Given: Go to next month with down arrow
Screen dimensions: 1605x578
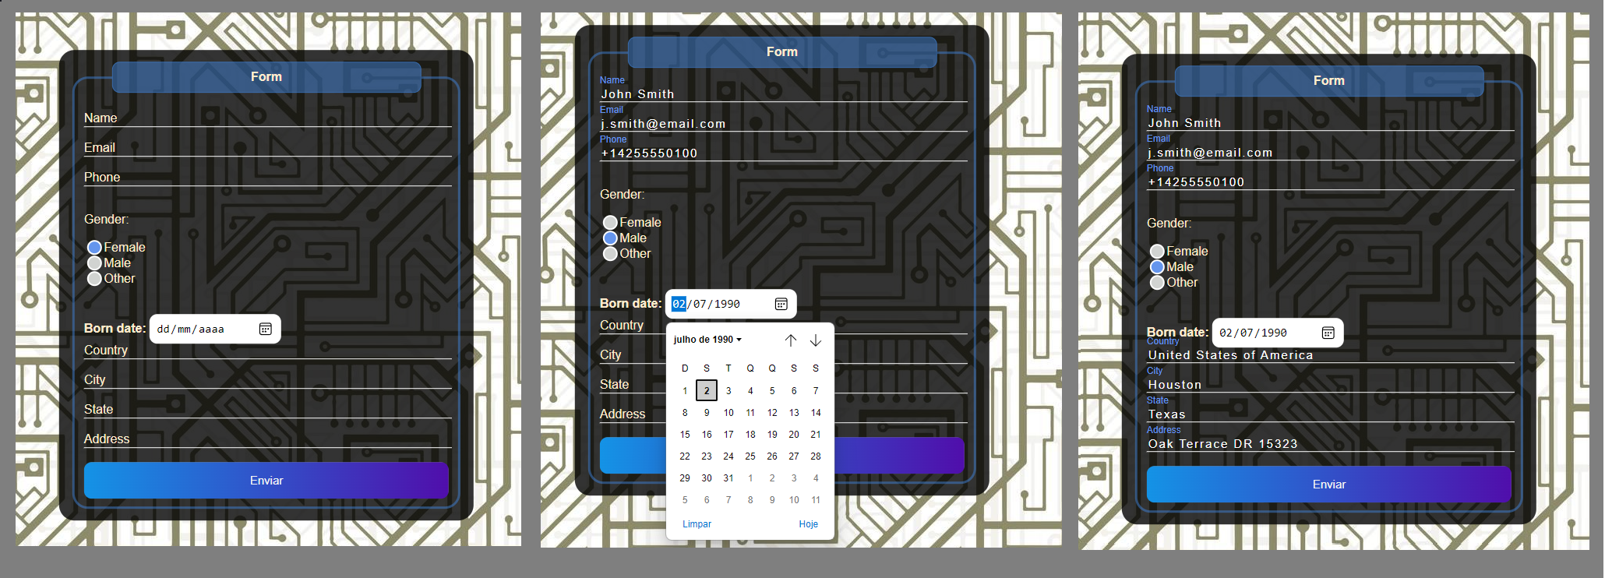Looking at the screenshot, I should tap(815, 340).
